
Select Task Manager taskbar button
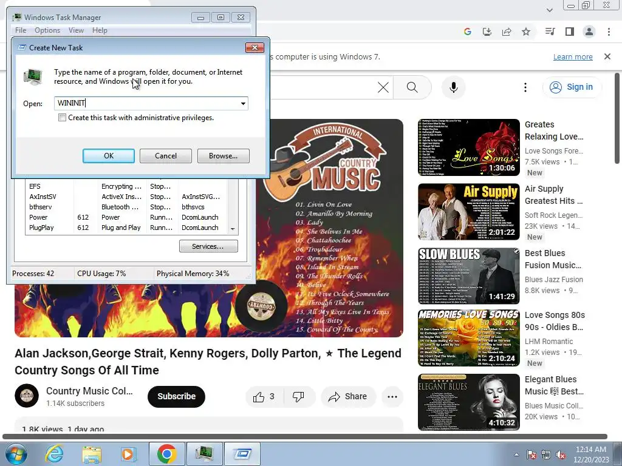(204, 454)
